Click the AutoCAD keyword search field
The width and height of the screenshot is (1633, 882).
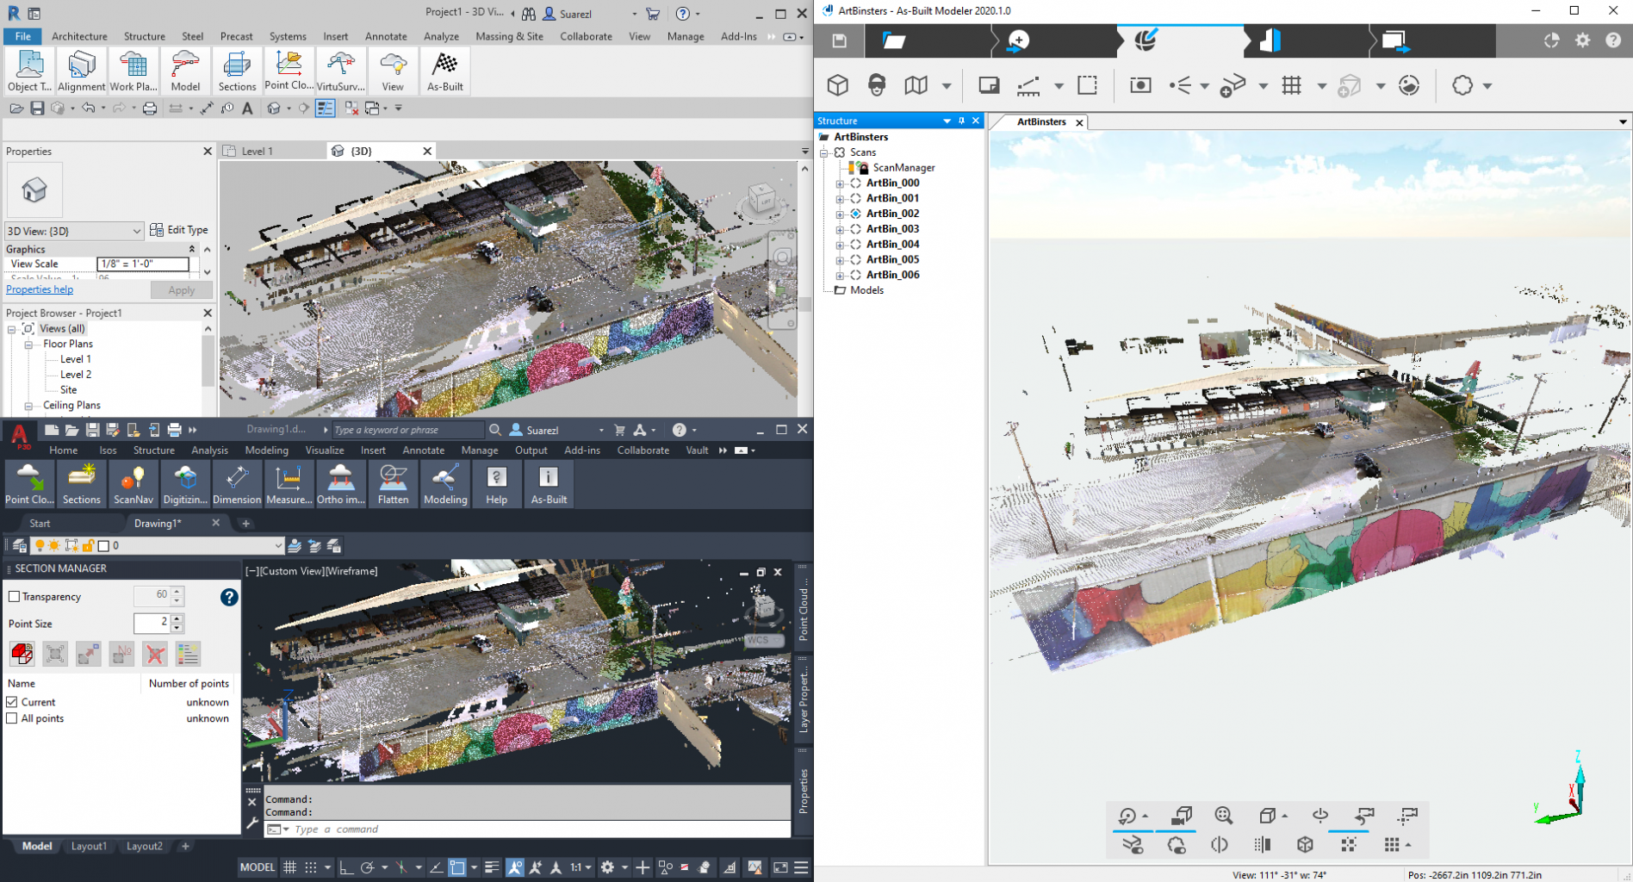[407, 430]
